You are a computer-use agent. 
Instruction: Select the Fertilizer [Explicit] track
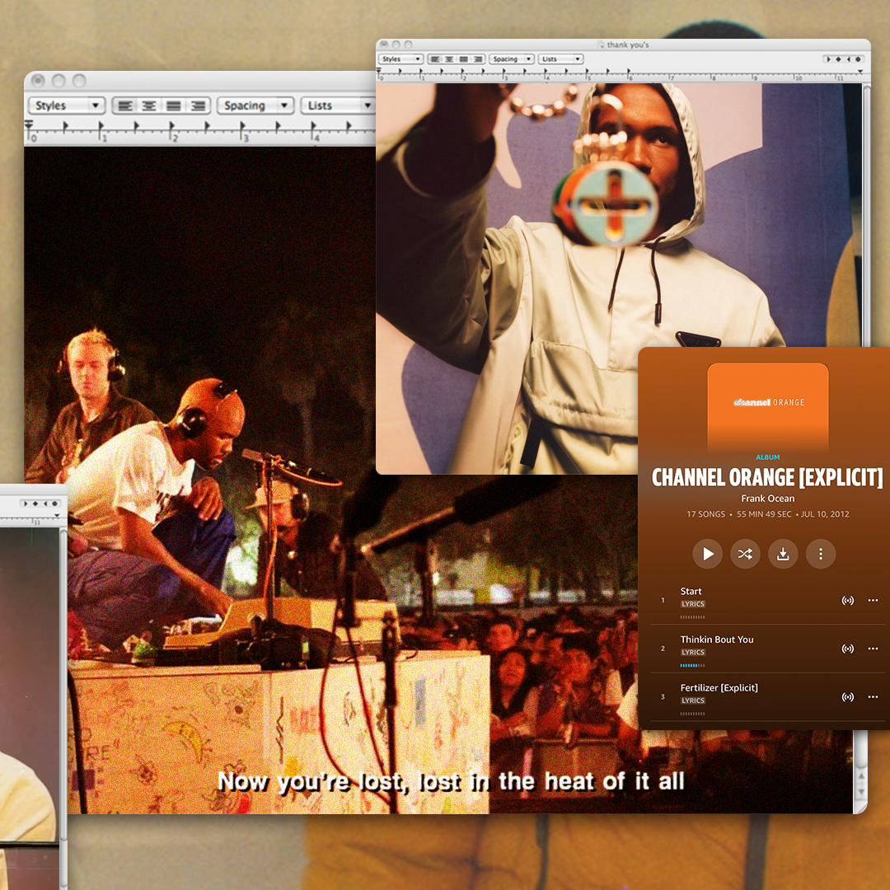(719, 687)
